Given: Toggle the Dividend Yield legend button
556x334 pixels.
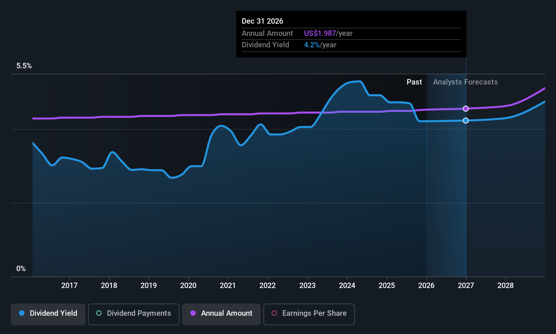Looking at the screenshot, I should [x=48, y=314].
